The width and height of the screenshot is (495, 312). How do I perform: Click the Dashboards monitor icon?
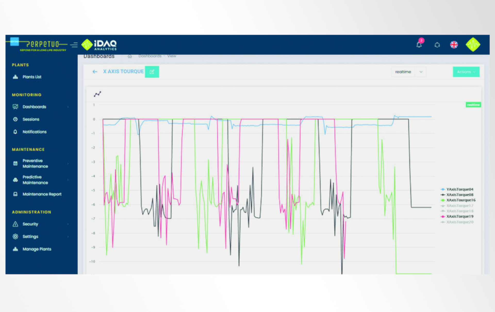(15, 107)
